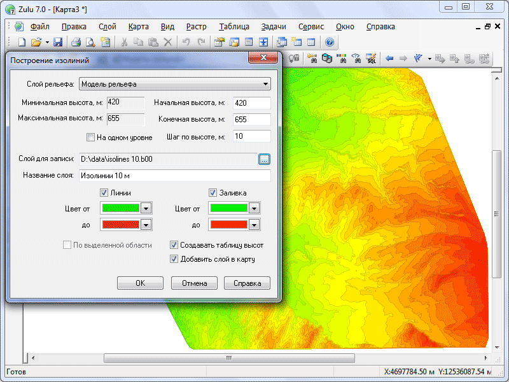Click the green Заливка Цвет от swatch

(228, 208)
